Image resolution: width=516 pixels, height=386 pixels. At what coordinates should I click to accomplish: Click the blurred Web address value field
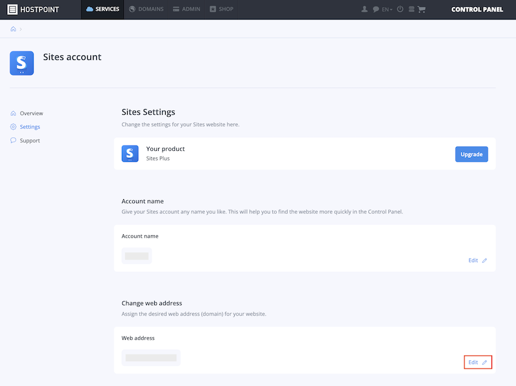tap(151, 358)
